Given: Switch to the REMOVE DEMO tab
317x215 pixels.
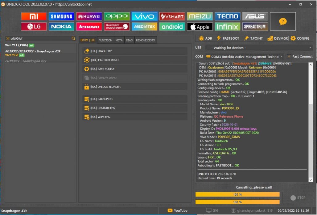Looking at the screenshot, I should pos(146,40).
